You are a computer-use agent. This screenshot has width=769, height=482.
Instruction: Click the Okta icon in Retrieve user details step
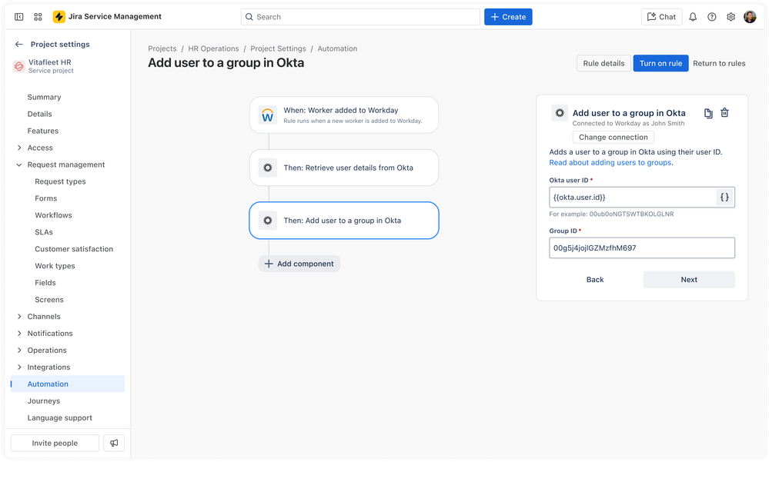pos(268,168)
